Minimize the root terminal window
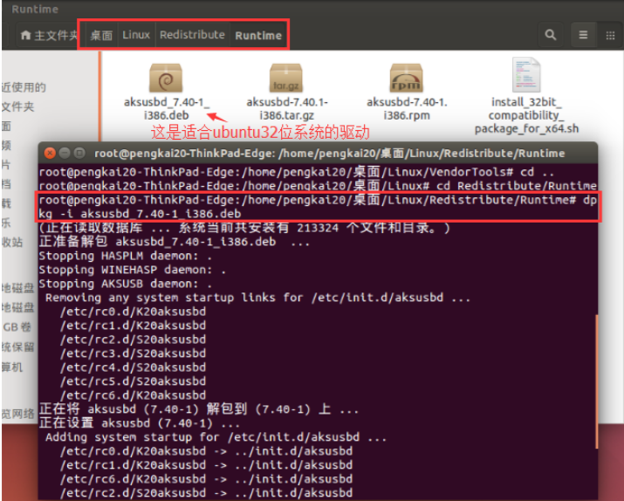The width and height of the screenshot is (624, 501). click(x=65, y=154)
